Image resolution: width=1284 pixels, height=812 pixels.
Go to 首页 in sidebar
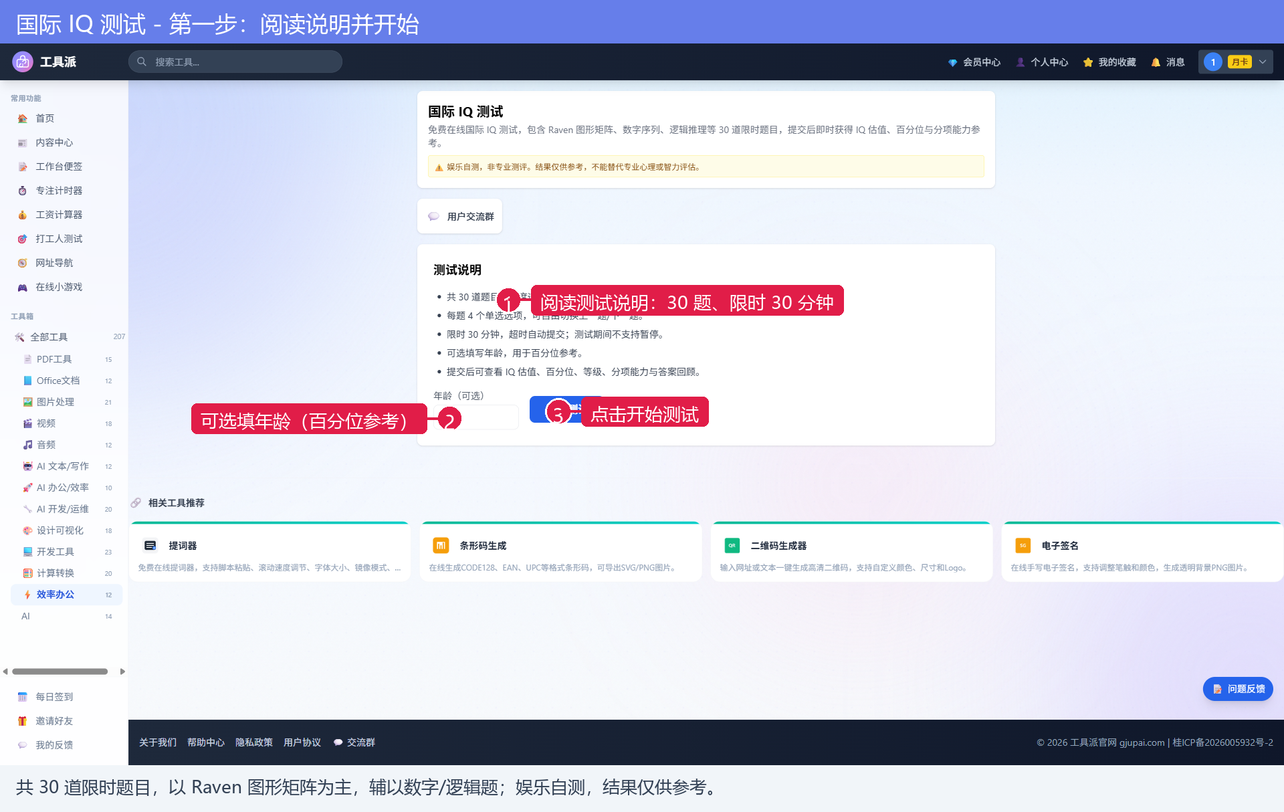point(64,118)
